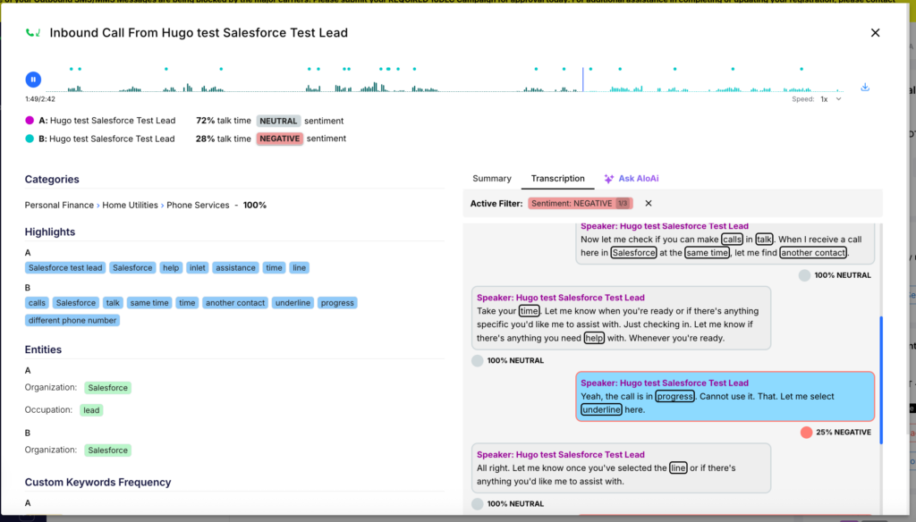Click the playhead line on the waveform
The width and height of the screenshot is (916, 522).
[582, 80]
